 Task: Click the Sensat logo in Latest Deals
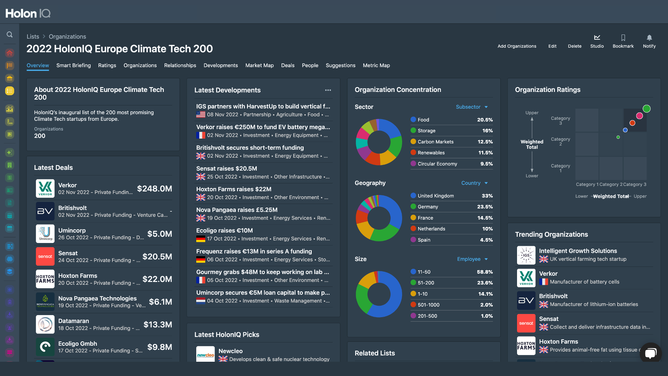click(x=45, y=256)
